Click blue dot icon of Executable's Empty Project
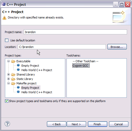Viewport: 132px width, 131px height. pyautogui.click(x=18, y=65)
